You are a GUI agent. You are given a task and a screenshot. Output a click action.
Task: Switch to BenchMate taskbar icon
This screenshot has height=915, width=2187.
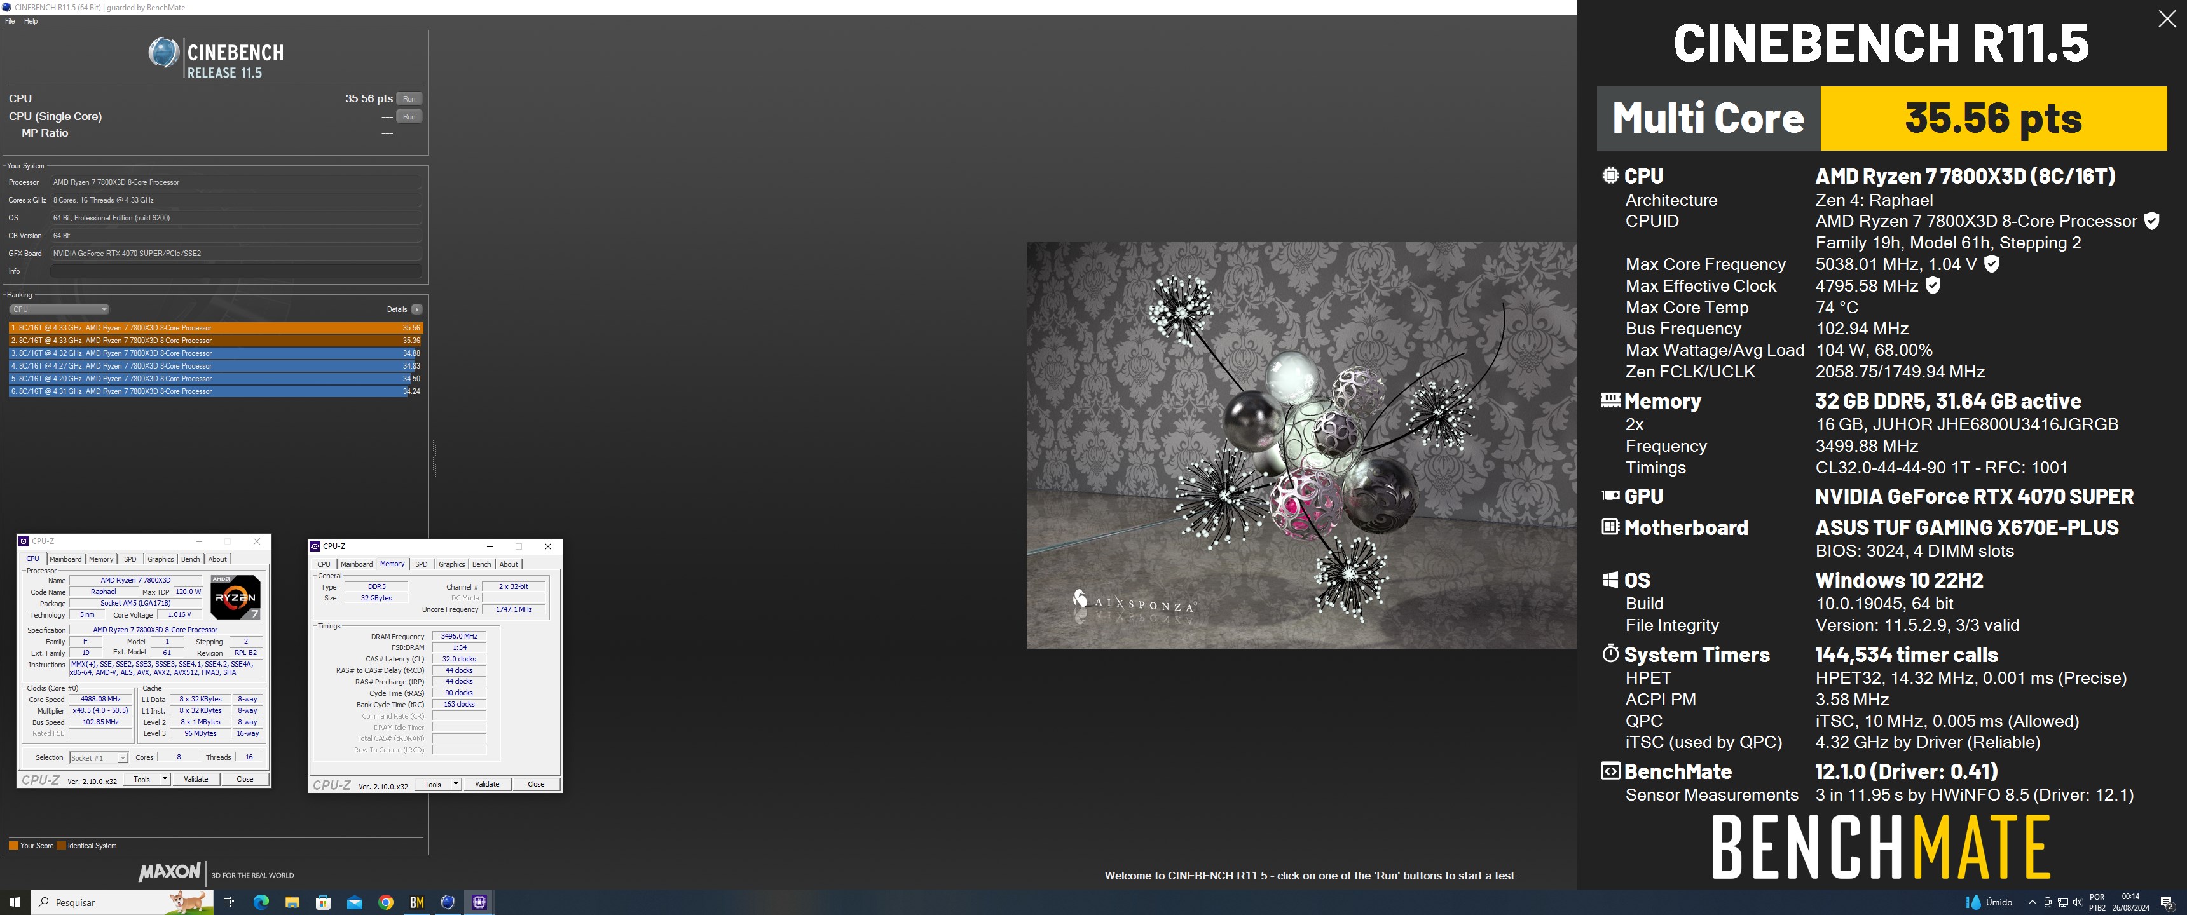click(x=417, y=902)
